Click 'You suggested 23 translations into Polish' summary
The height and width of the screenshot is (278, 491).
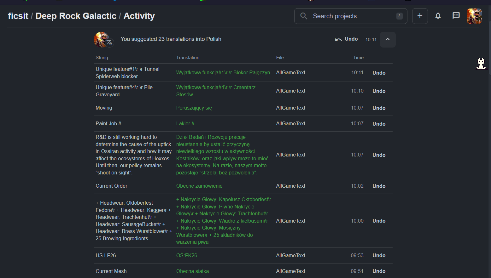(x=171, y=39)
